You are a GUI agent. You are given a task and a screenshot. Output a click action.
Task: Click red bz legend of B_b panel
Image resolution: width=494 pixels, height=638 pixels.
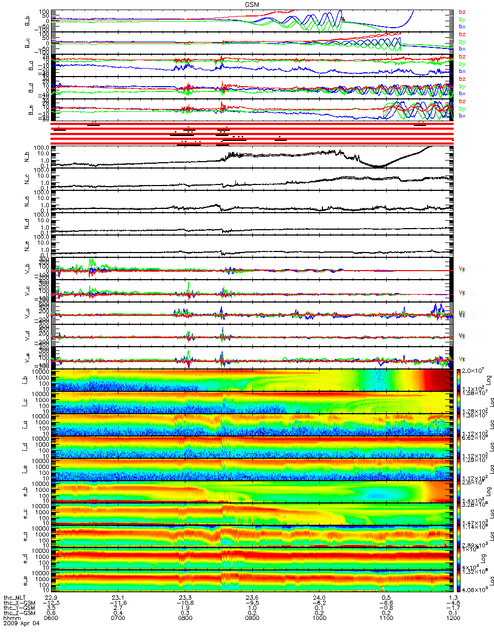(x=462, y=12)
